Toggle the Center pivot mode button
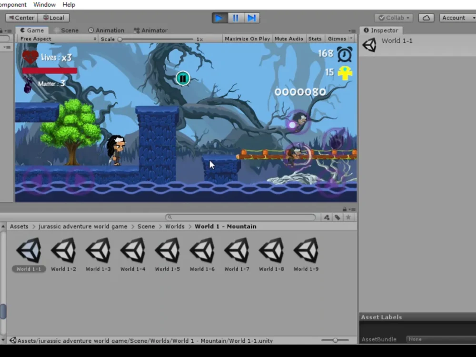Image resolution: width=476 pixels, height=357 pixels. pos(21,18)
